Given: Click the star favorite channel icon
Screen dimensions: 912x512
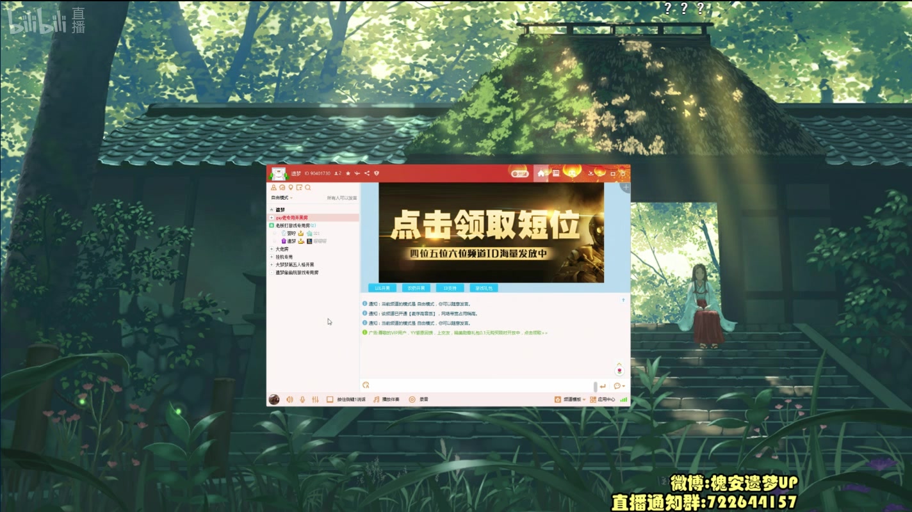Looking at the screenshot, I should click(x=348, y=173).
